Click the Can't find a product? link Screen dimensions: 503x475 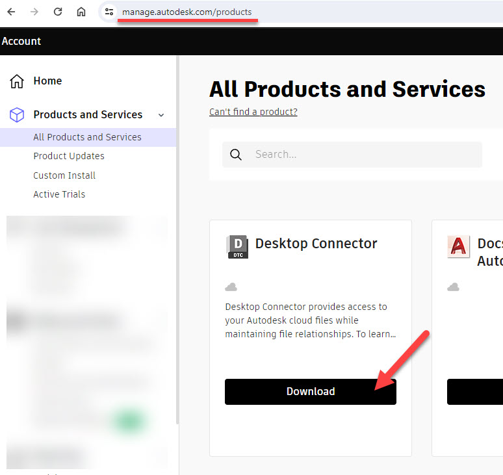pyautogui.click(x=253, y=112)
